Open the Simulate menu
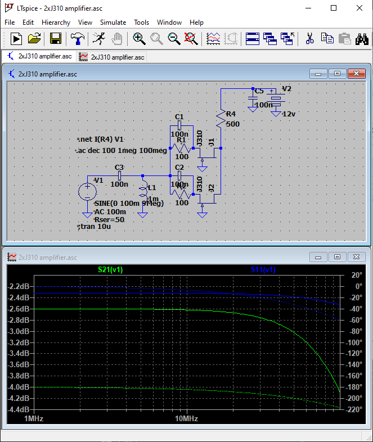Viewport: 373px width, 442px height. 113,22
